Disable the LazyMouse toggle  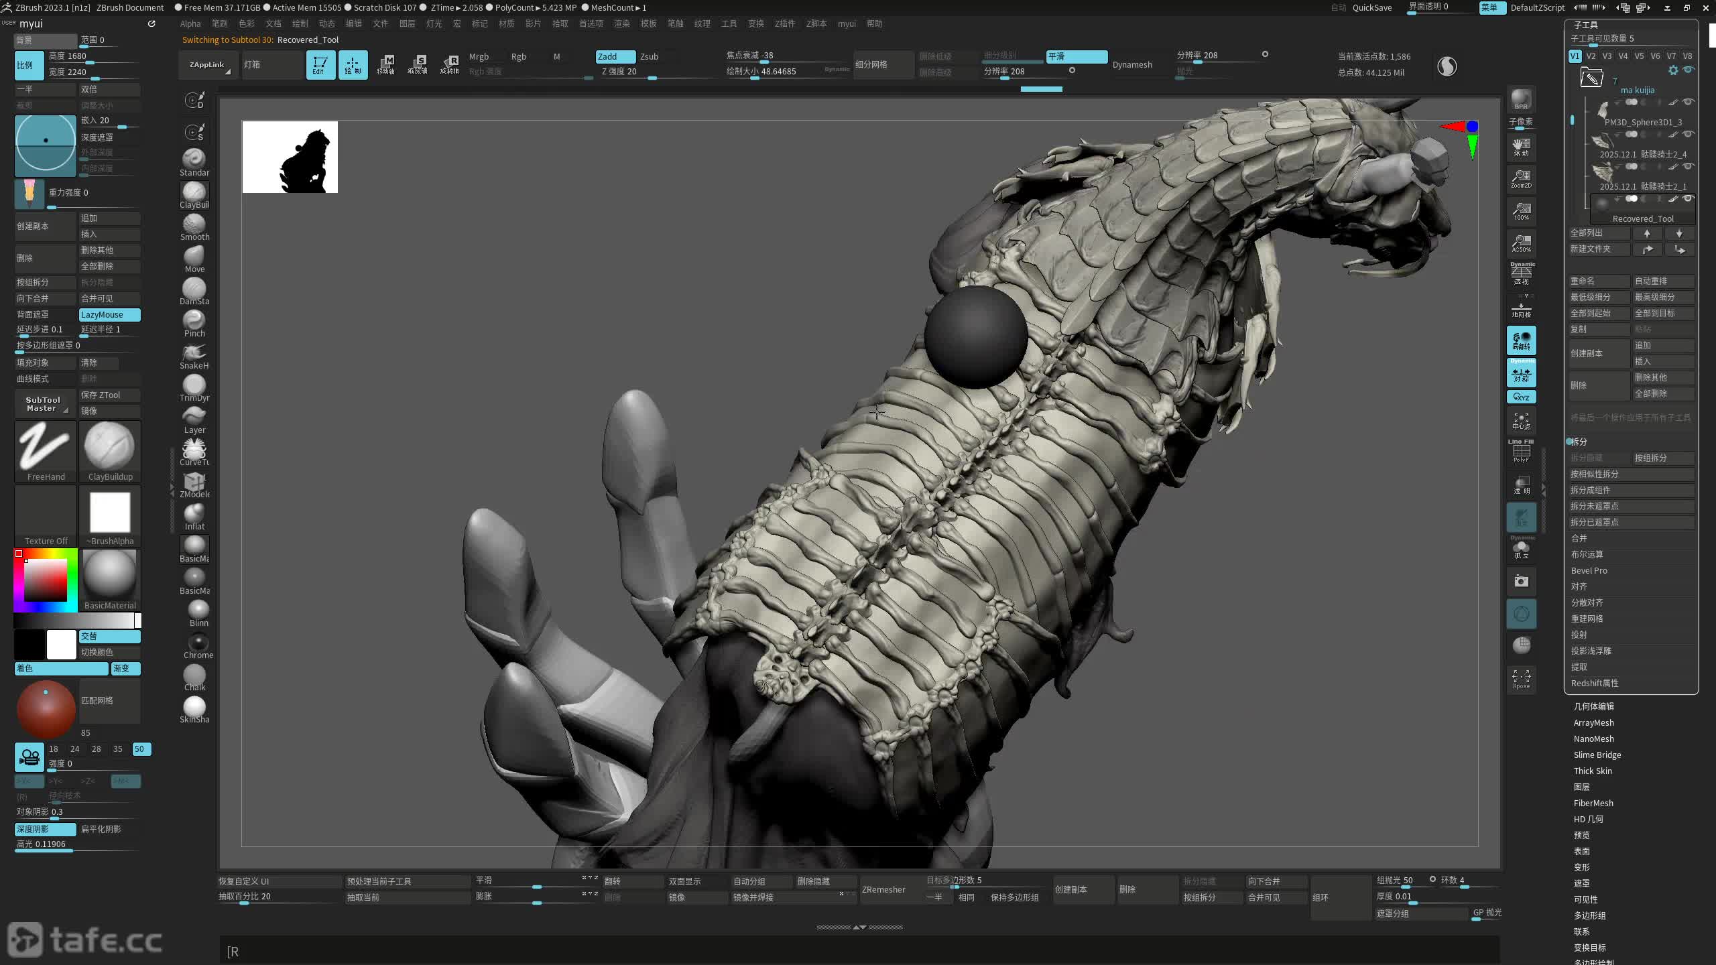(109, 314)
